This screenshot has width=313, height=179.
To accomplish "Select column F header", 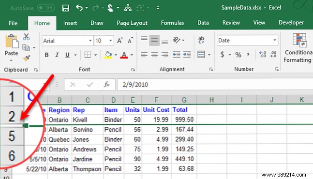I will pyautogui.click(x=156, y=100).
